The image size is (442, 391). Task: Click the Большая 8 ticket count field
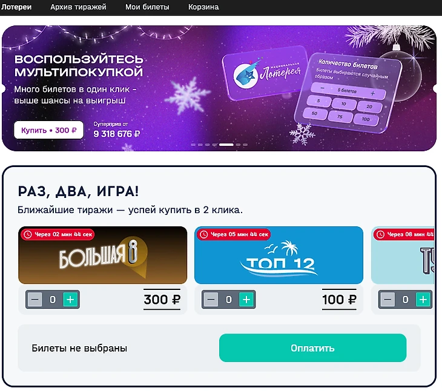[53, 300]
